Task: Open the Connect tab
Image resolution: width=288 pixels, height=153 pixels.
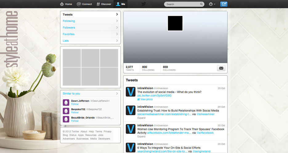Action: point(84,4)
